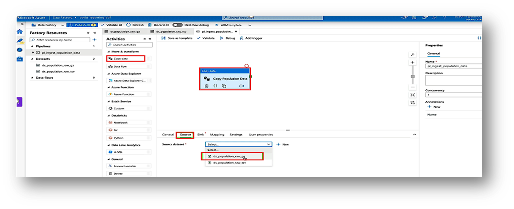Open the Monitor icon in left sidebar
Viewport: 514px width, 209px height.
pyautogui.click(x=20, y=49)
